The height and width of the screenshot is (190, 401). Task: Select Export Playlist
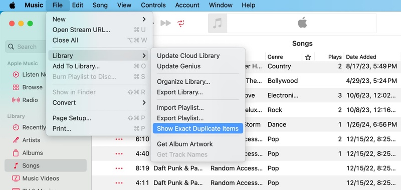pos(197,118)
